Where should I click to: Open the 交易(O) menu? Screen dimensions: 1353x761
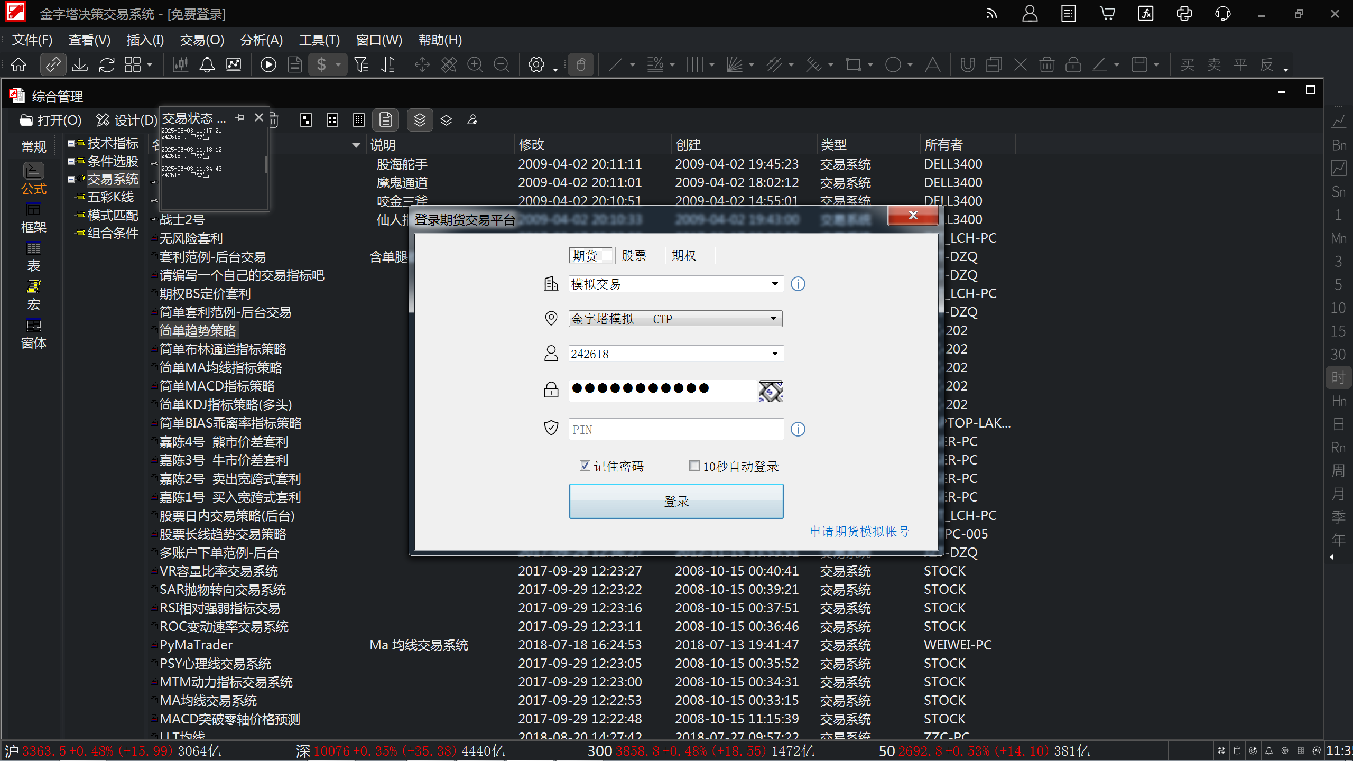pyautogui.click(x=202, y=40)
